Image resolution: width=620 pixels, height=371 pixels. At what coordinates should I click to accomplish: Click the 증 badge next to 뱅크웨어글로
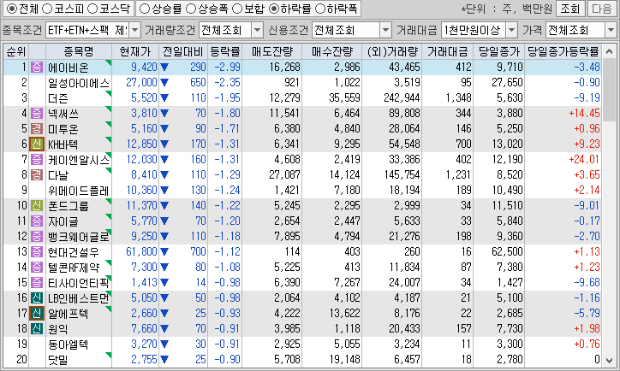click(37, 237)
